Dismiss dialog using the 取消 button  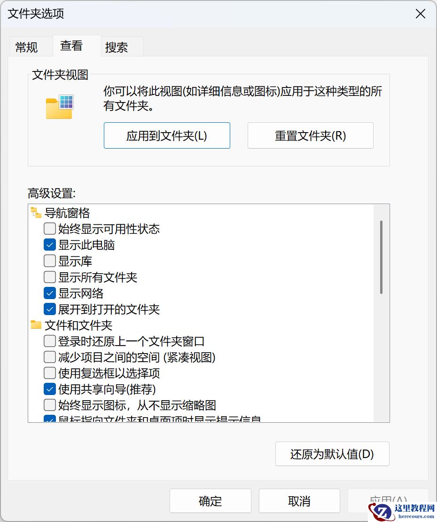tap(298, 500)
